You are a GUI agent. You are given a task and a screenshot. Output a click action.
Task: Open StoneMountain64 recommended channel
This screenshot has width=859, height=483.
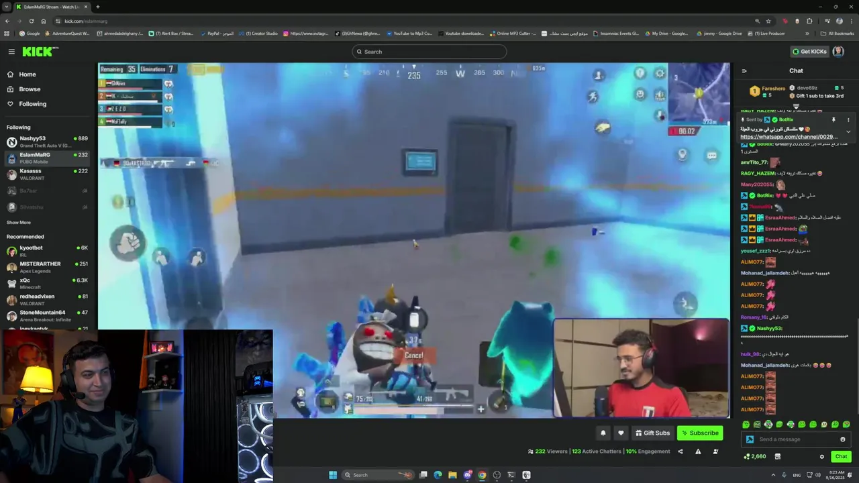point(47,315)
